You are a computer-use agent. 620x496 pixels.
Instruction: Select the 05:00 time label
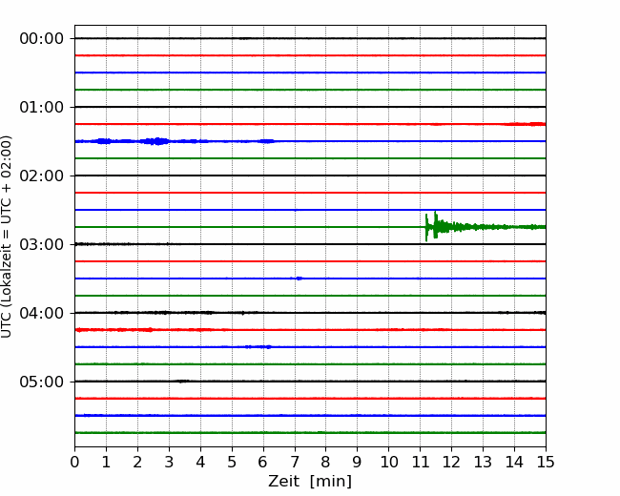click(x=42, y=382)
